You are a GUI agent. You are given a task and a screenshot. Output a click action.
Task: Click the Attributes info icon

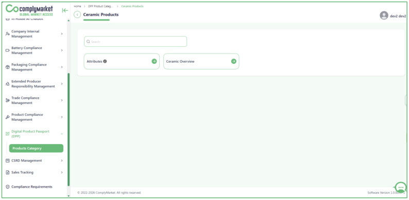tap(105, 62)
